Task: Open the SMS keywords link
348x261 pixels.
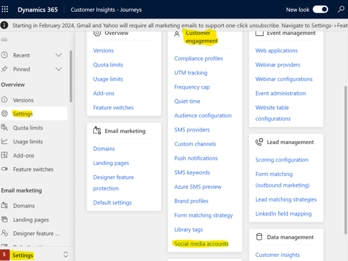Action: [192, 172]
